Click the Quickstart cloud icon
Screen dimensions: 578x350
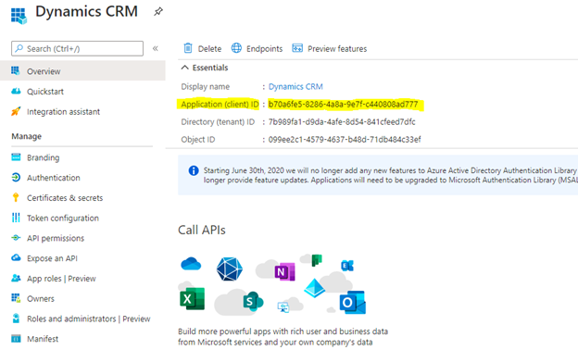click(x=16, y=91)
